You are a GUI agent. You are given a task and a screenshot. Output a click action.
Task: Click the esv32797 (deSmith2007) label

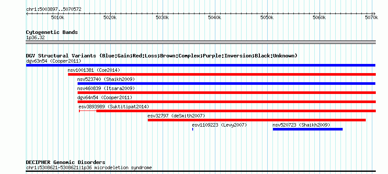click(176, 116)
